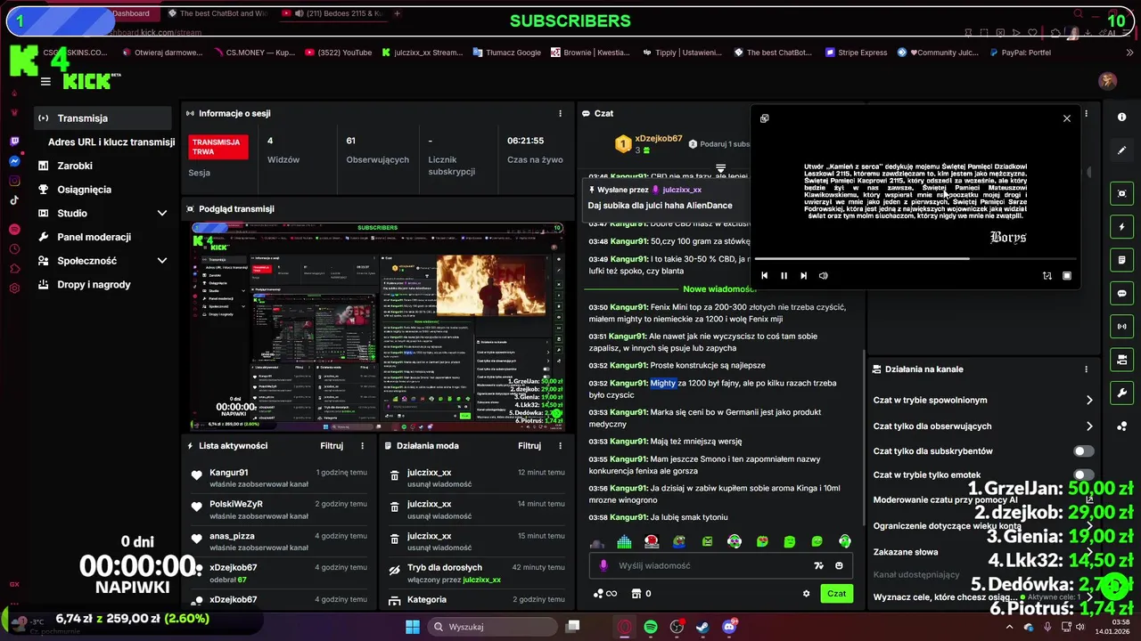Open the emoji picker in chat input
This screenshot has height=641, width=1141.
[x=839, y=565]
